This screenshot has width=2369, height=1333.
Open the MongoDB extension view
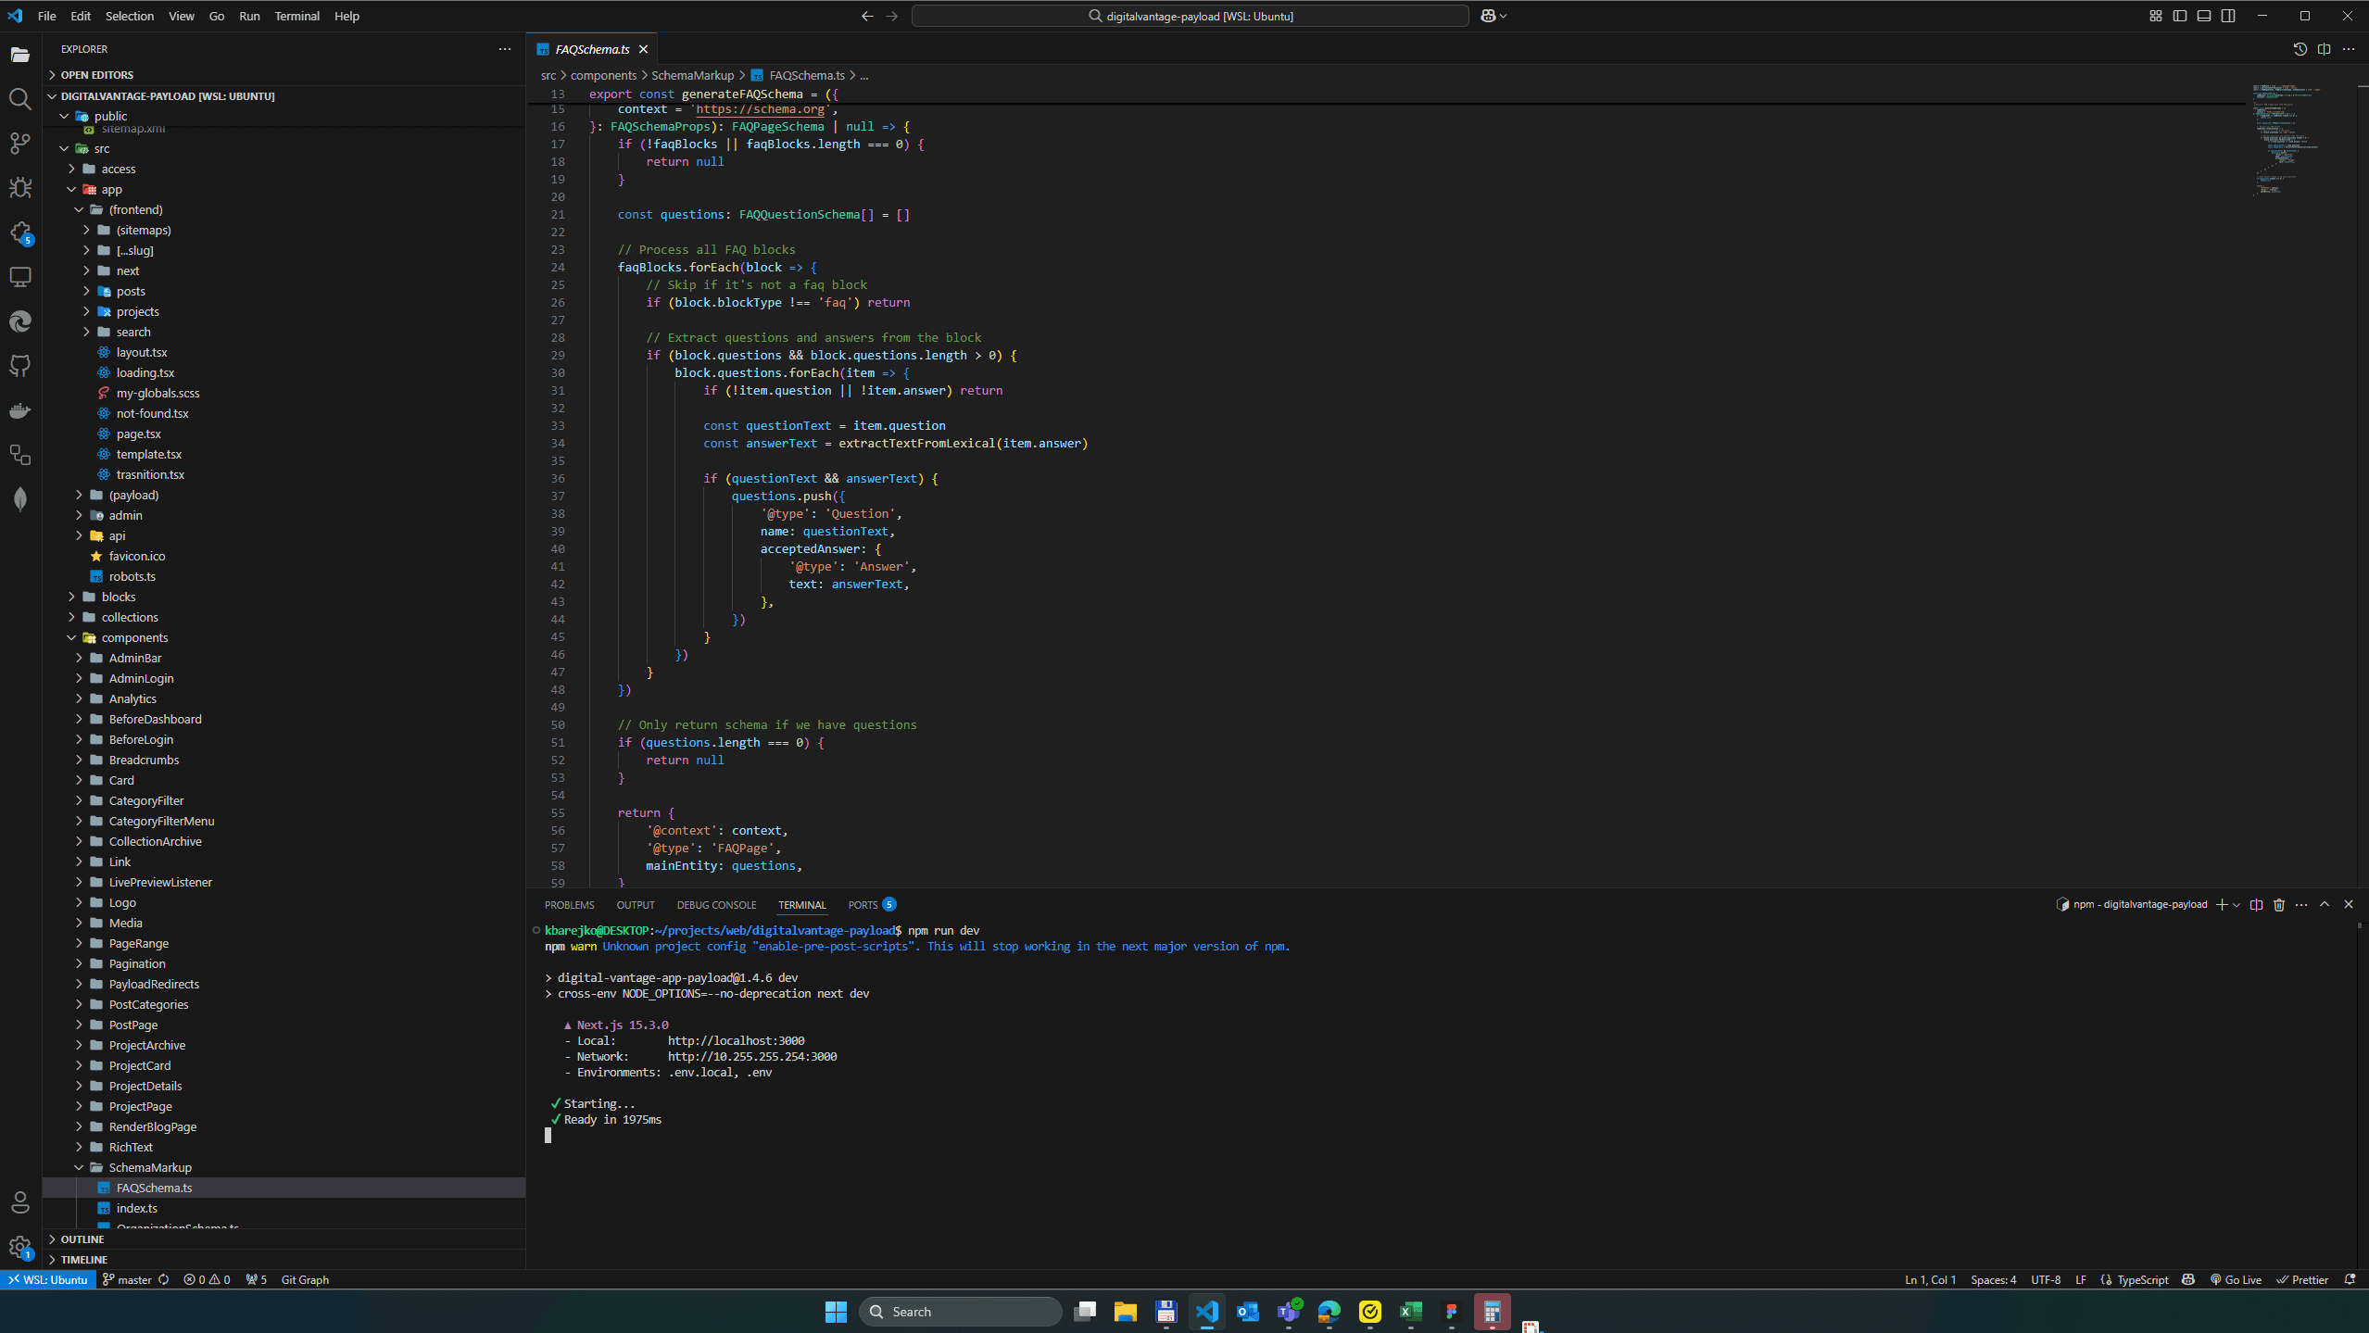pyautogui.click(x=20, y=497)
